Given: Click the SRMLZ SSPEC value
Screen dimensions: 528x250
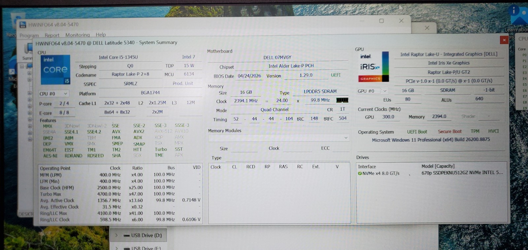Looking at the screenshot, I should (130, 84).
